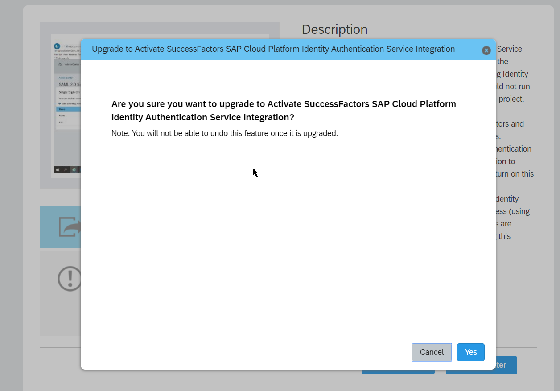
Task: Close the upgrade dialog with X icon
Action: 486,50
